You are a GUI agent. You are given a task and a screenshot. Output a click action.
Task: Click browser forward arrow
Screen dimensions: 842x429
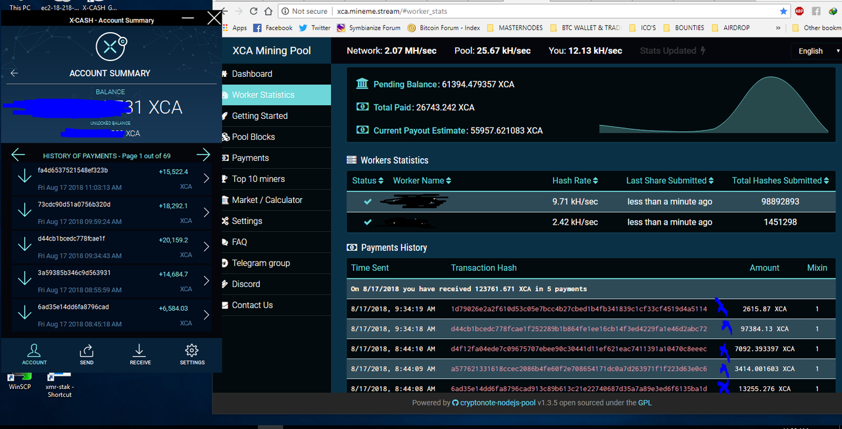click(x=238, y=11)
